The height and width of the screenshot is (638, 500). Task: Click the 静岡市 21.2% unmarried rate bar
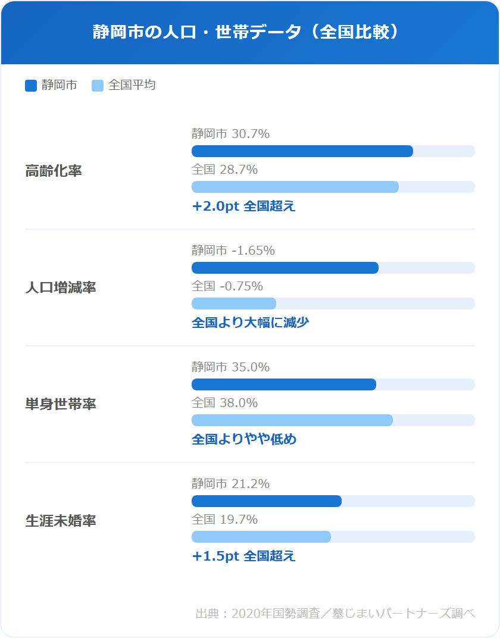[x=266, y=501]
